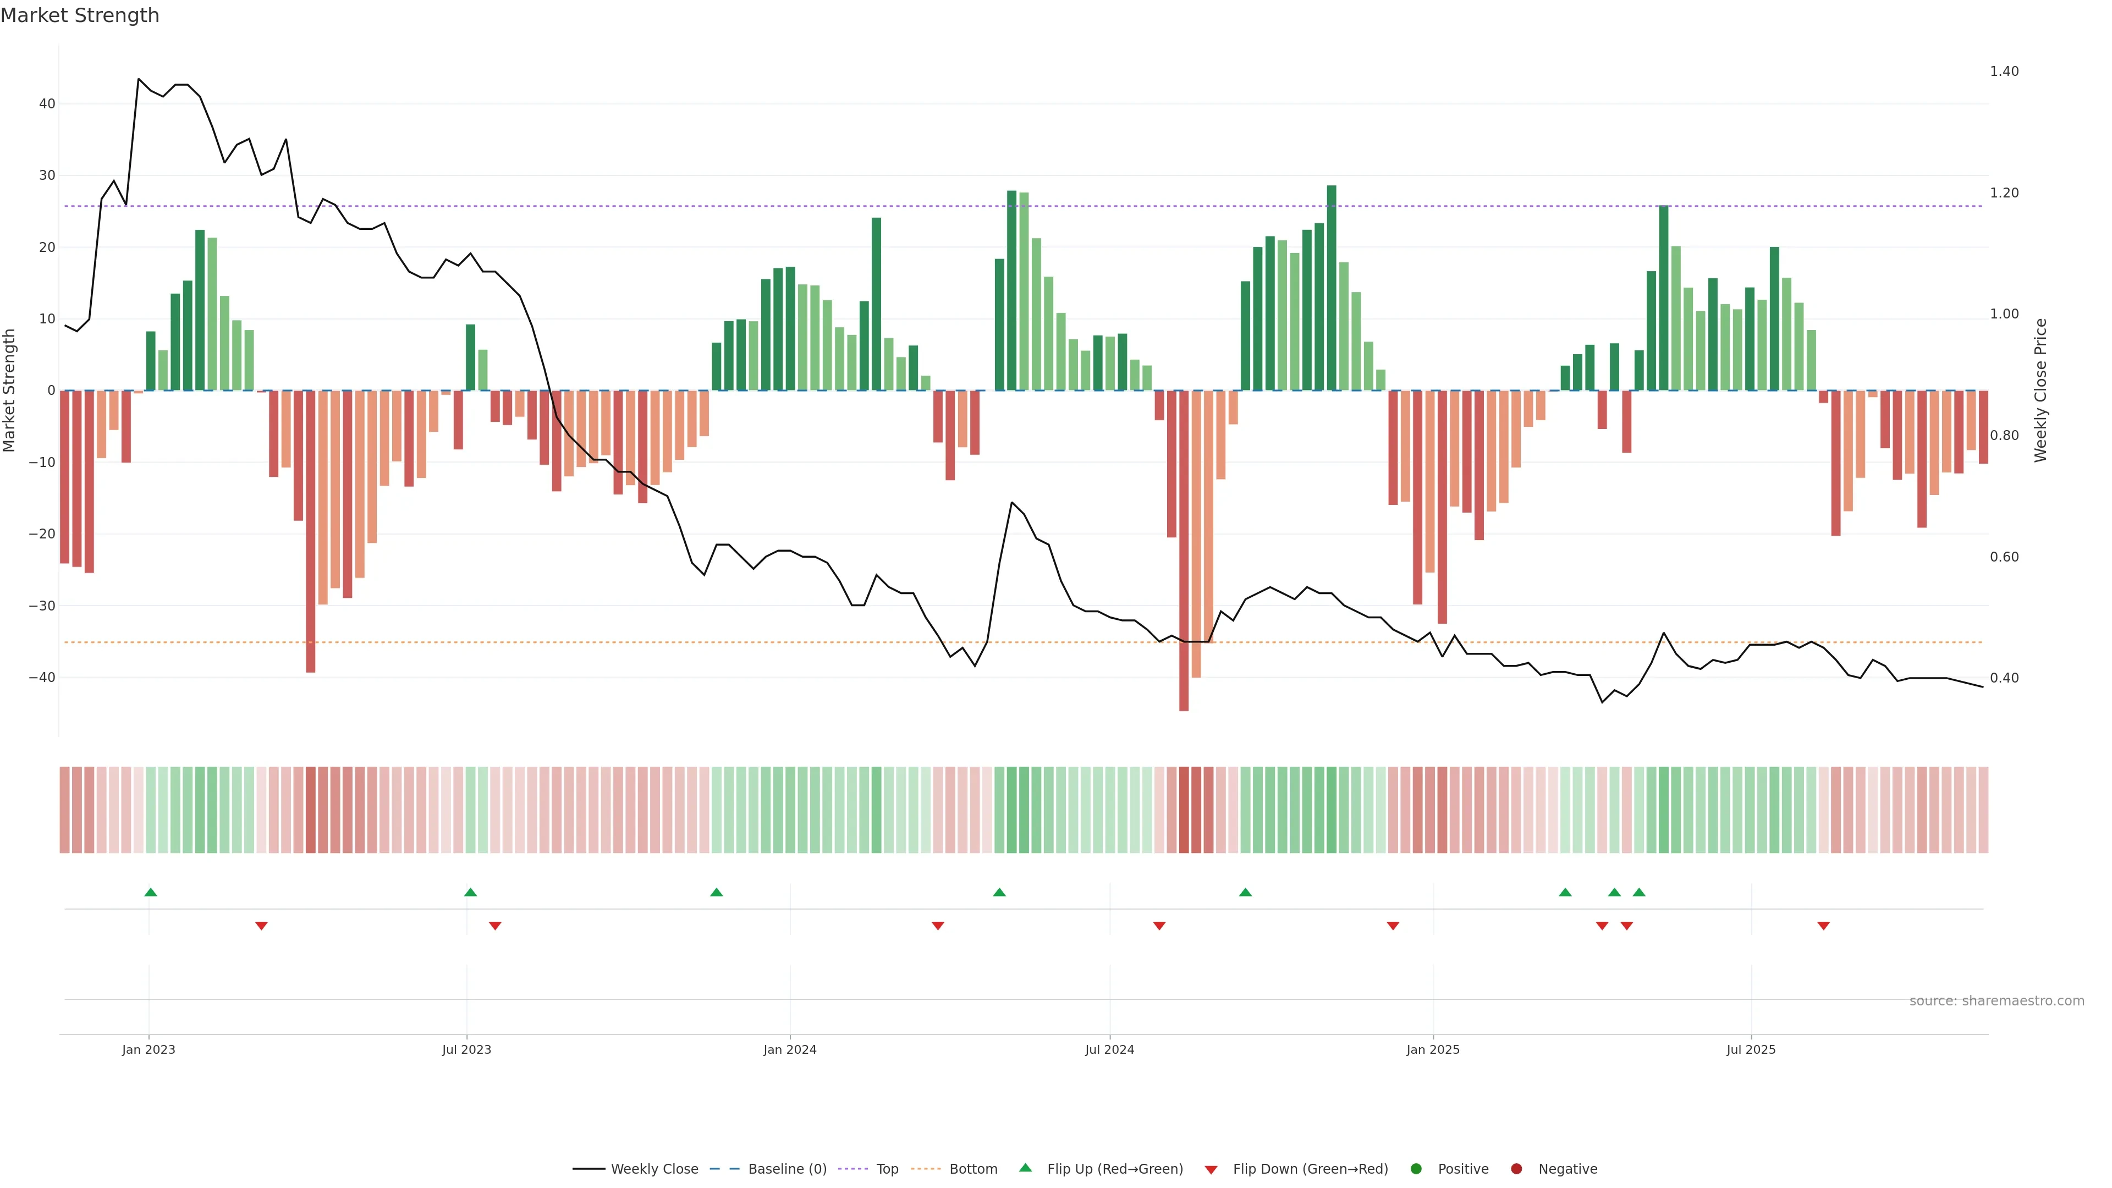Click first green flip-up marker near Jan 2023
The width and height of the screenshot is (2112, 1188).
(150, 892)
